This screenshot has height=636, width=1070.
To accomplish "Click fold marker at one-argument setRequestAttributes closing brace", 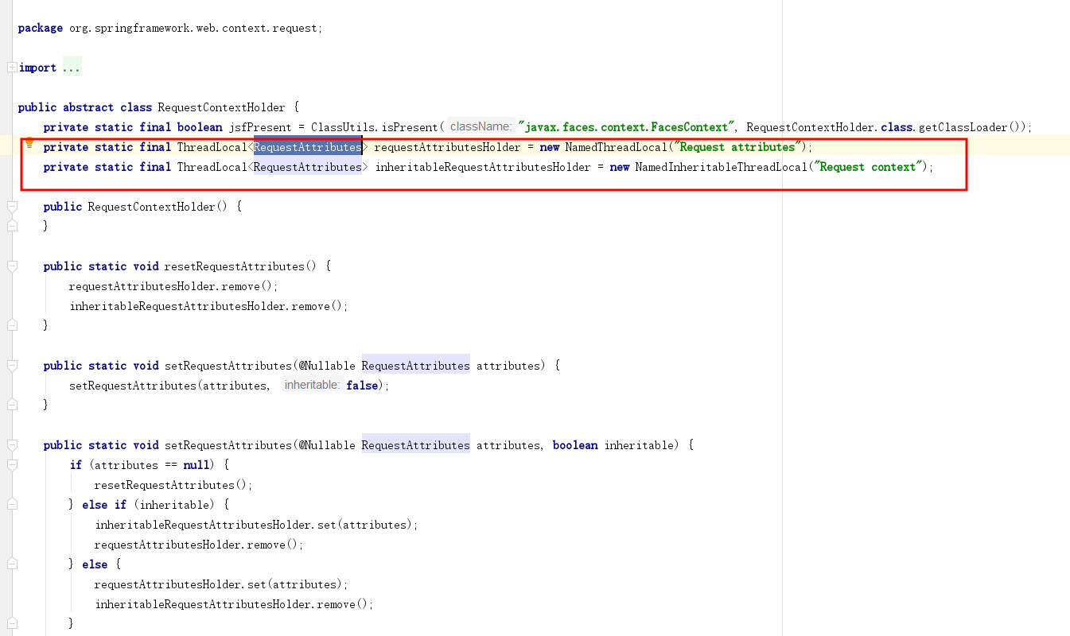I will 12,405.
